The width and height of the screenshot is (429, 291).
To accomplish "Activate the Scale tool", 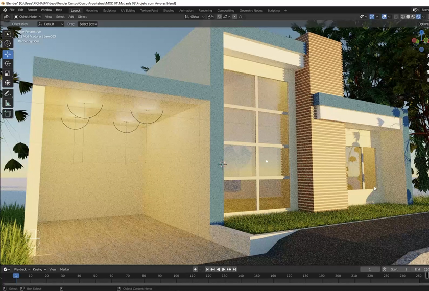I will coord(8,74).
